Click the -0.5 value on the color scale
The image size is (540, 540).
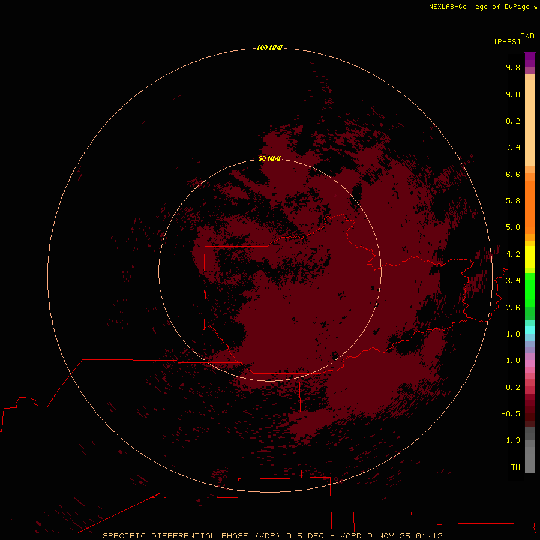tap(511, 414)
